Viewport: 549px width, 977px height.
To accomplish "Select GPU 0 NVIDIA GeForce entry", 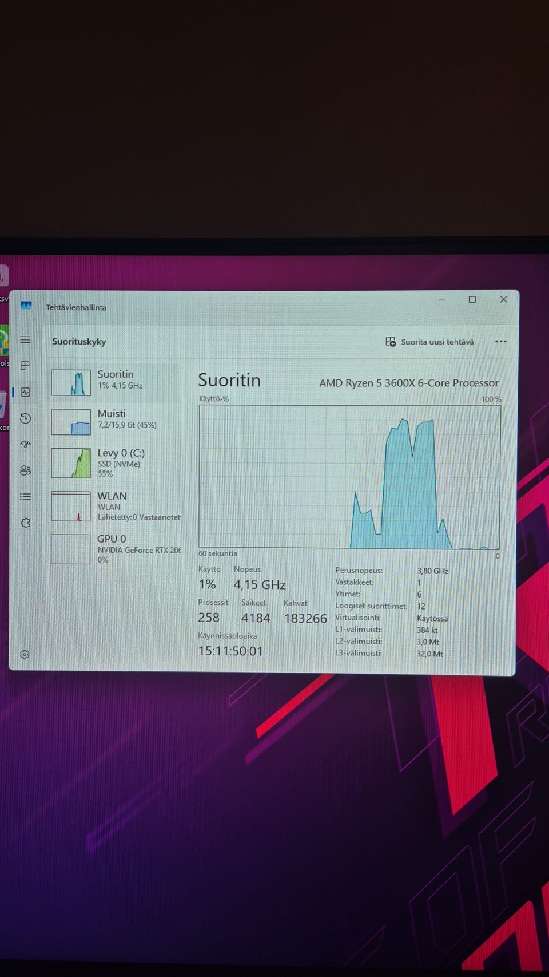I will [x=113, y=549].
